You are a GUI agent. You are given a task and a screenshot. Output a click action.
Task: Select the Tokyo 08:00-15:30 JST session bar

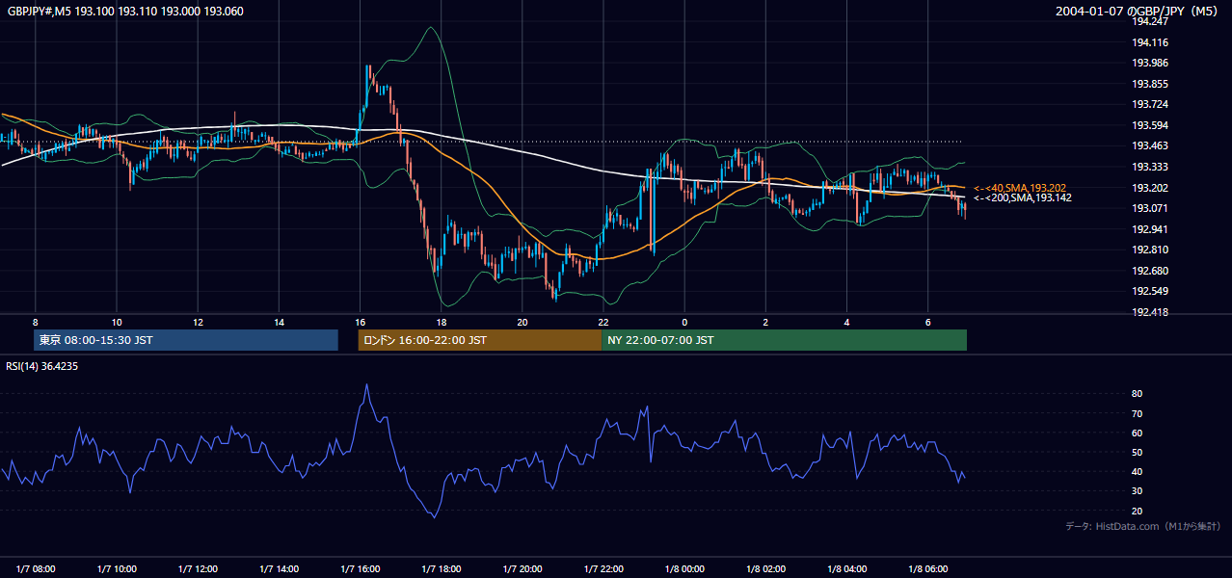click(186, 340)
